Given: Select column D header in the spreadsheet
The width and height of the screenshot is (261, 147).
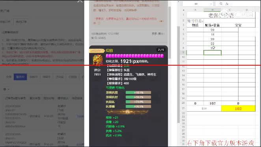Looking at the screenshot, I should [x=247, y=10].
